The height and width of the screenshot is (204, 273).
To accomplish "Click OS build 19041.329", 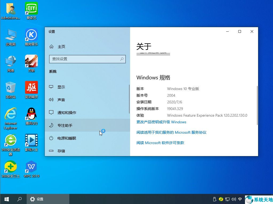I will click(x=175, y=109).
